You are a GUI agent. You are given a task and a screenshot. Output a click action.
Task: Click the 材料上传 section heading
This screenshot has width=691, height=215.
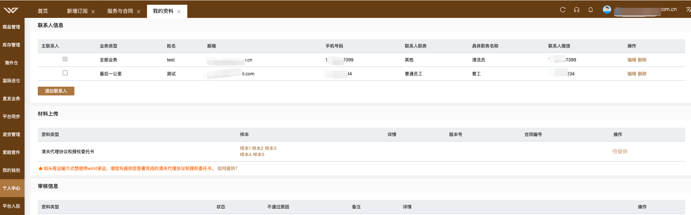[x=48, y=114]
